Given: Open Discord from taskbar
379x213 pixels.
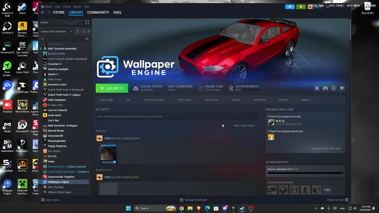Looking at the screenshot, I should tap(225, 208).
